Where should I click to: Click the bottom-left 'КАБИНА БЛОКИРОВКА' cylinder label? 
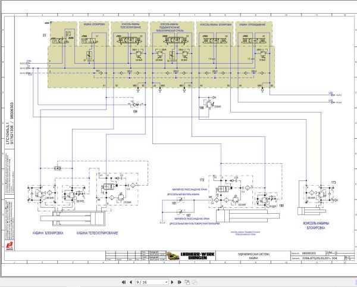pos(48,233)
